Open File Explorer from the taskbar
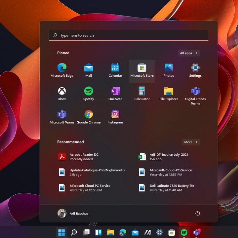 [110, 232]
